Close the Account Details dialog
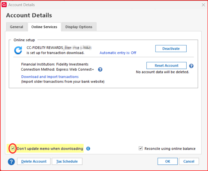Viewport: 208px width, 171px height. [x=203, y=5]
